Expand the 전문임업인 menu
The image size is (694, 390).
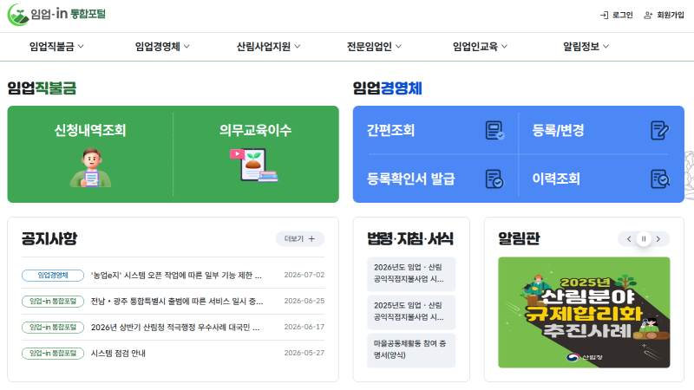(374, 47)
